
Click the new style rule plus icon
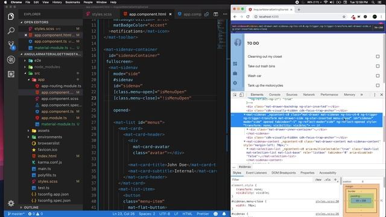coord(335,180)
